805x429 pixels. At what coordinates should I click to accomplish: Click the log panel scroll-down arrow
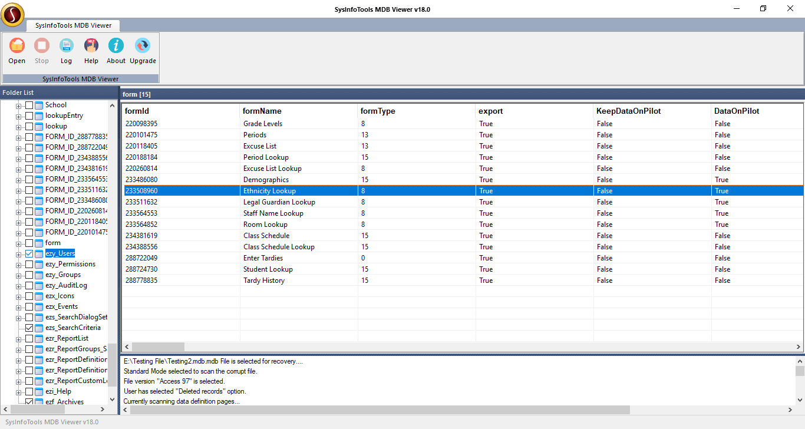pyautogui.click(x=800, y=400)
